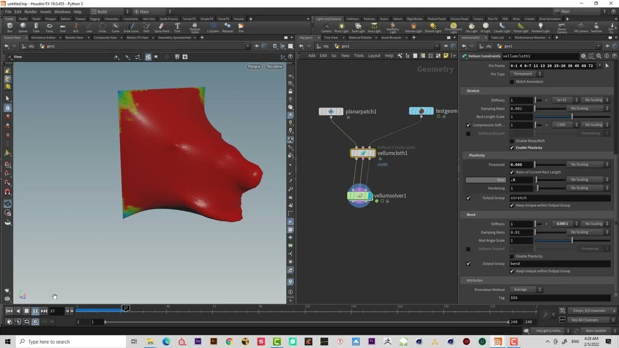Create a Sky Light
Screen dimensions: 619x348
[x=472, y=28]
